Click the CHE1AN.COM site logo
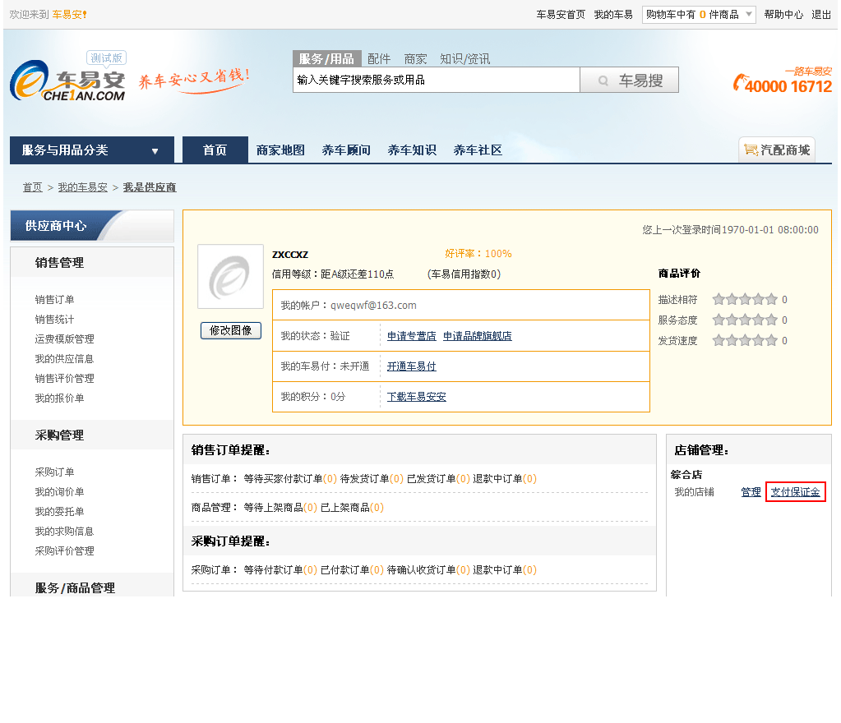This screenshot has width=841, height=723. [x=67, y=81]
